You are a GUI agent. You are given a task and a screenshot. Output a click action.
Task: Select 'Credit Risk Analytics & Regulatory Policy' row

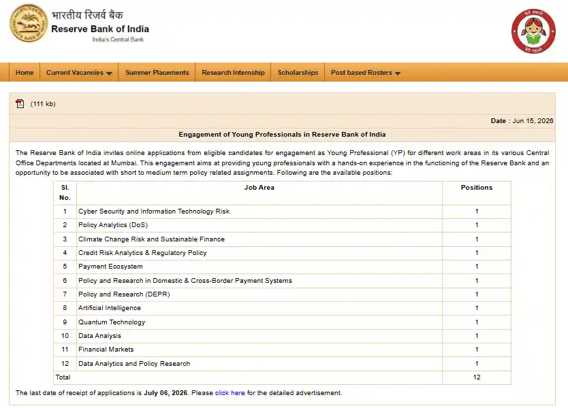tap(282, 253)
